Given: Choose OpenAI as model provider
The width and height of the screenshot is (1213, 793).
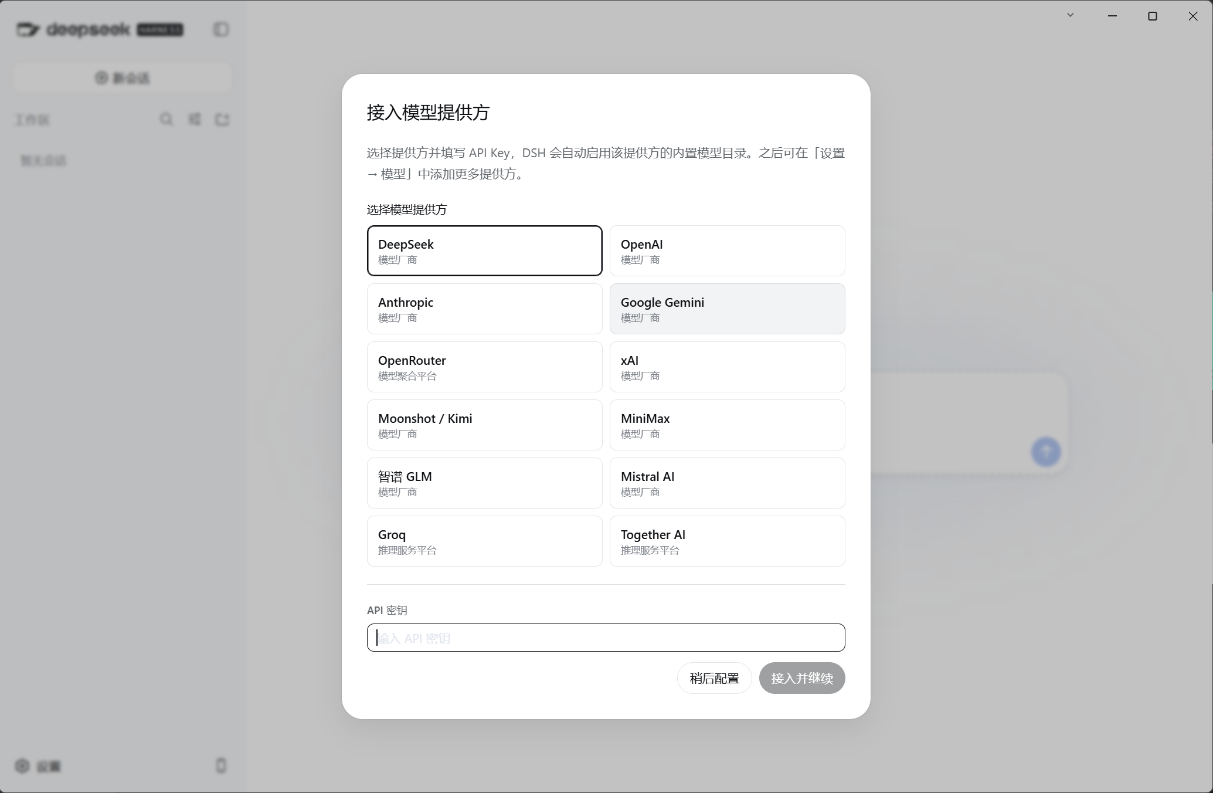Looking at the screenshot, I should point(727,250).
